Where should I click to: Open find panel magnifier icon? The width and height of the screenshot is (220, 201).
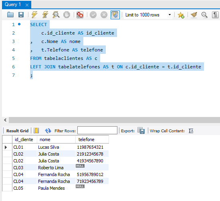204,15
